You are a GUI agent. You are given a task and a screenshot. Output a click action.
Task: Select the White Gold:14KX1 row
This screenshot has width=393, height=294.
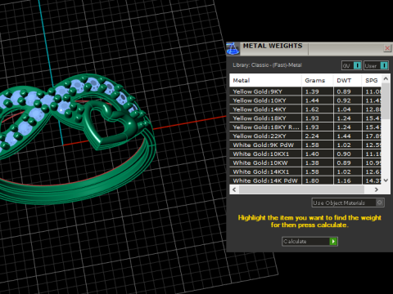click(305, 171)
